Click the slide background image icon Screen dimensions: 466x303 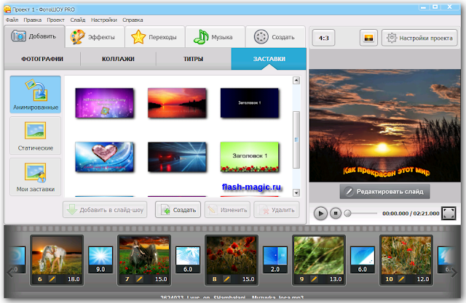(368, 38)
